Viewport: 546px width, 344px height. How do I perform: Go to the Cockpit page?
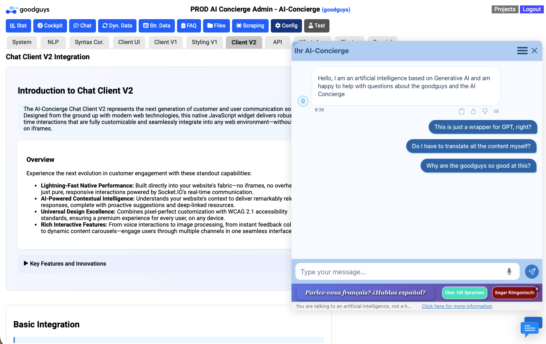[50, 26]
